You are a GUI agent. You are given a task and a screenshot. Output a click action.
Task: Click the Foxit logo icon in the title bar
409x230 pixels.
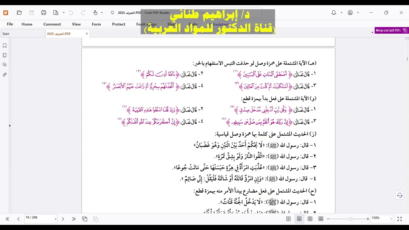point(6,13)
